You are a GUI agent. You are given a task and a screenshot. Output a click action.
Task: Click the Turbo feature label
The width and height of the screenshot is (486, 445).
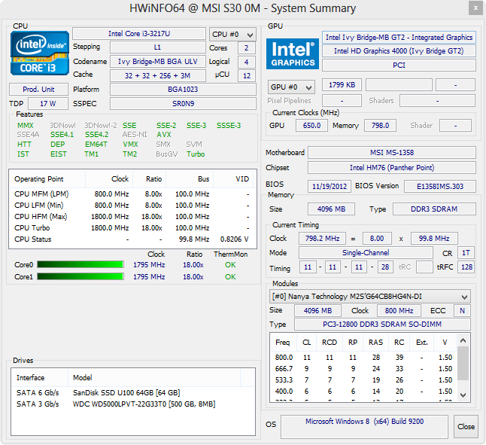pos(196,154)
